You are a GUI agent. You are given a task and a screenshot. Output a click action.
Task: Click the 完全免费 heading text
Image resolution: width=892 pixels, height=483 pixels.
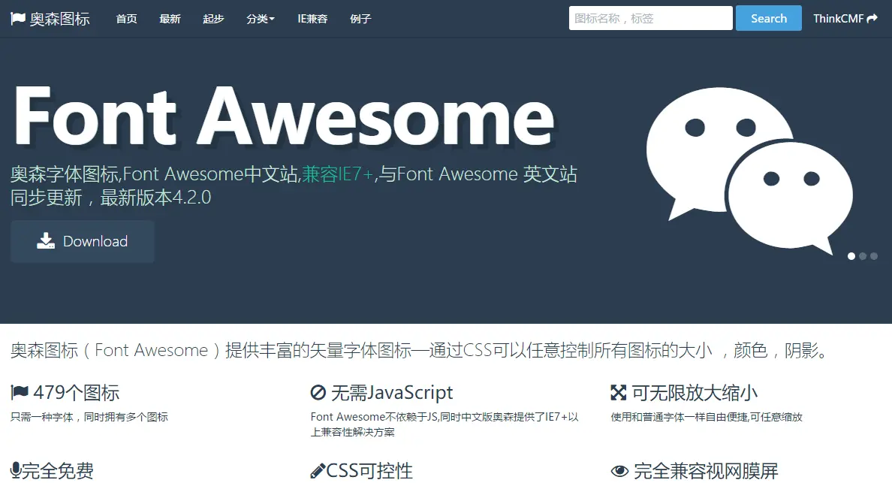click(x=58, y=471)
